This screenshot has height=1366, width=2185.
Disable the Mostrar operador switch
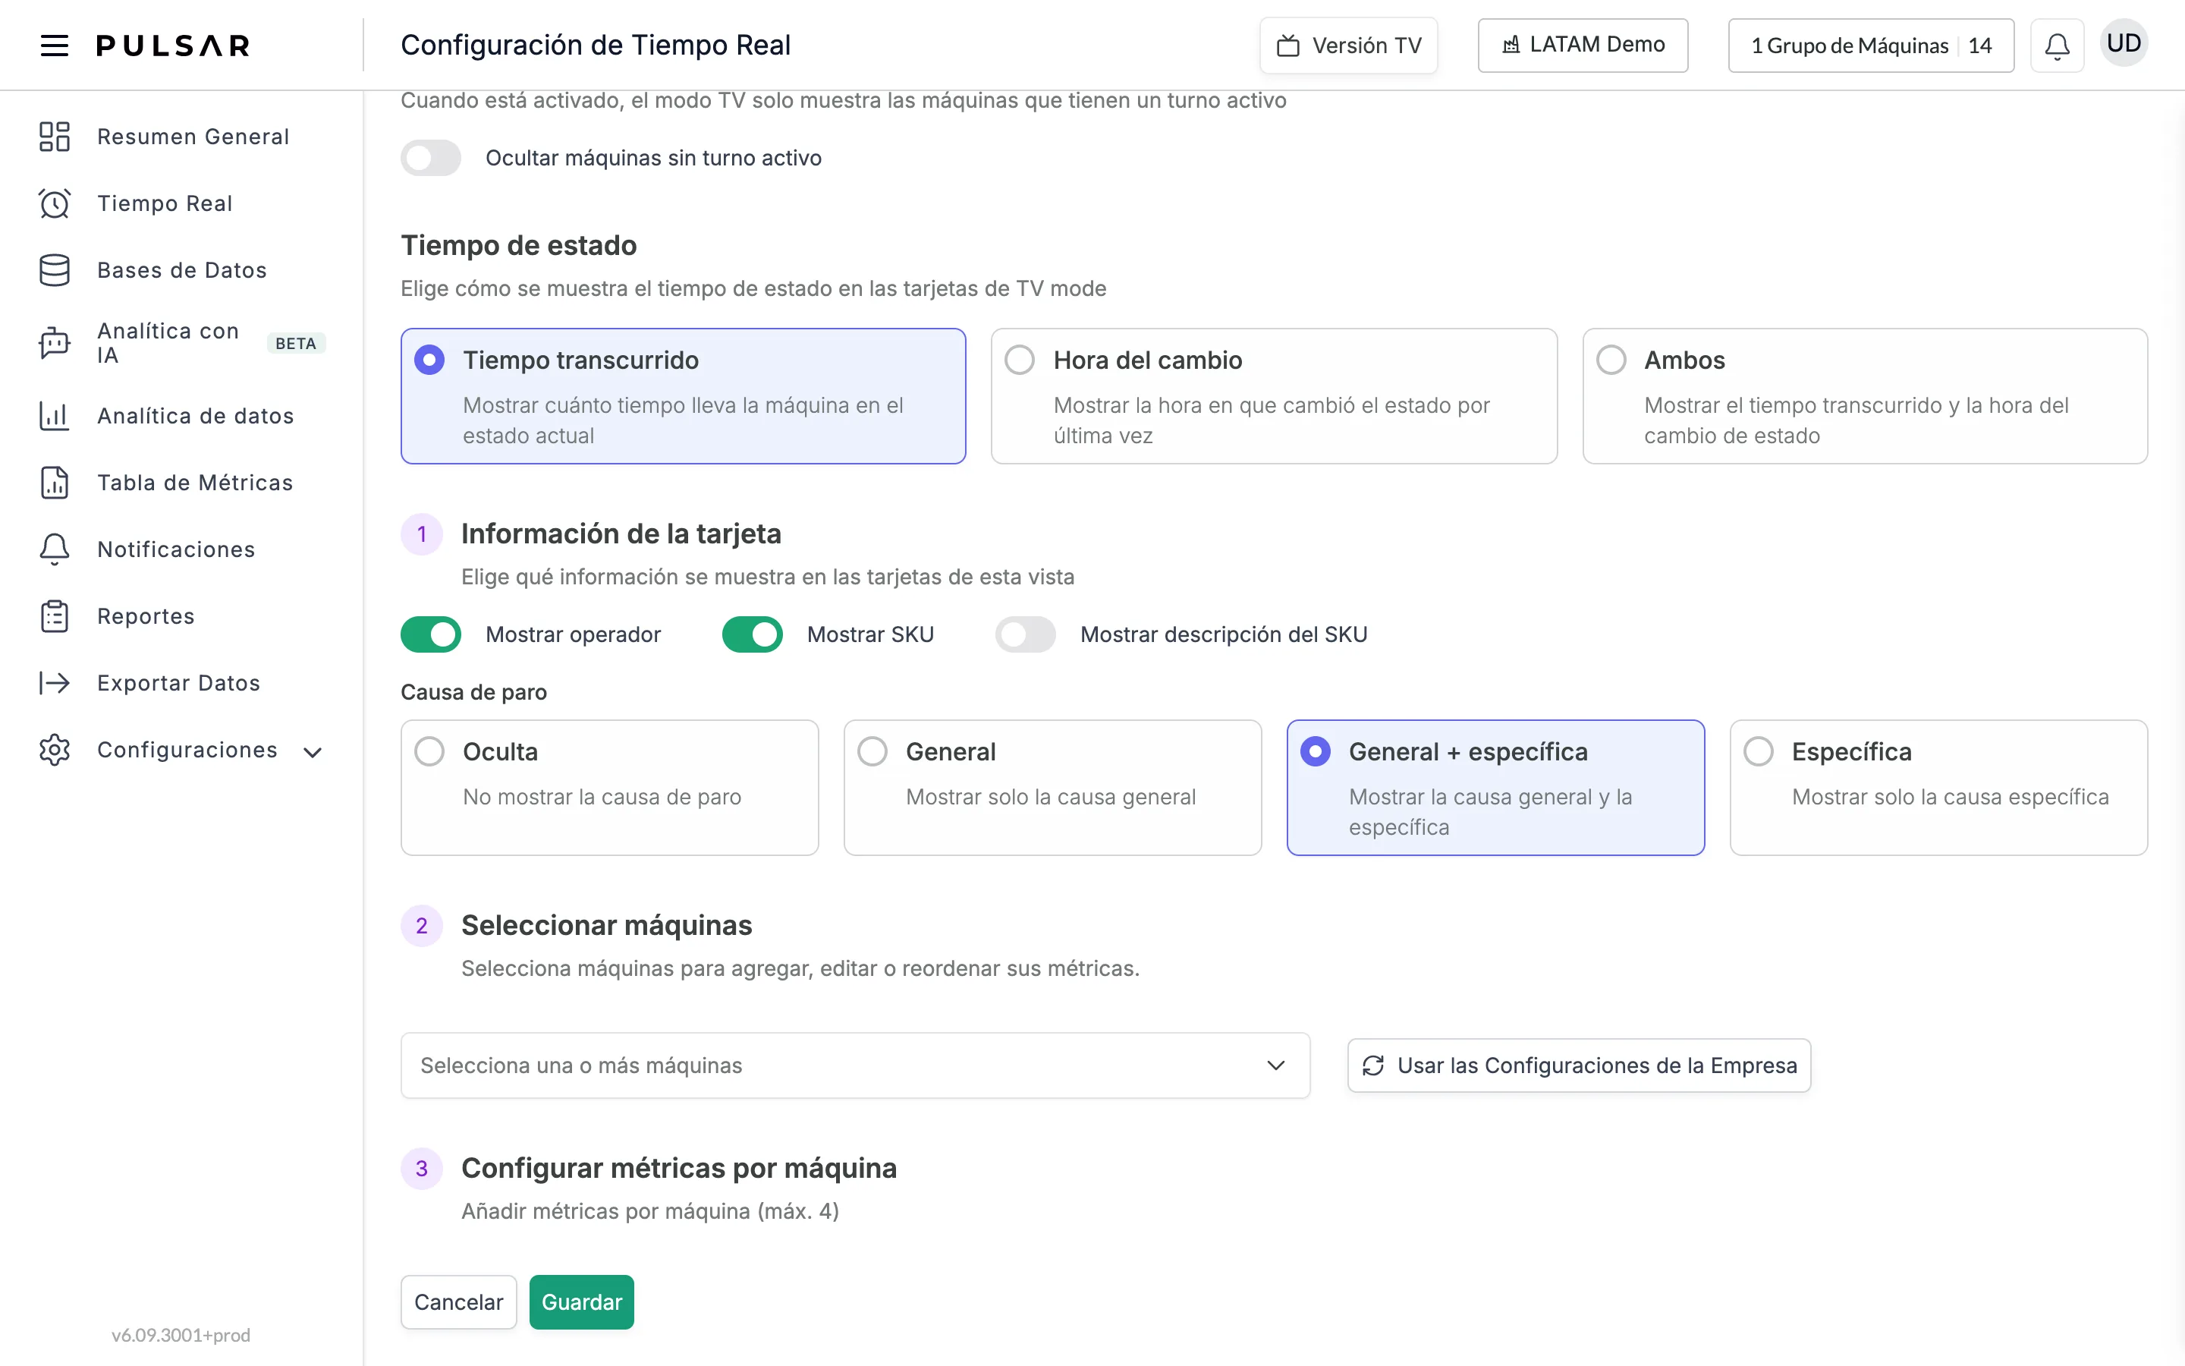pyautogui.click(x=431, y=634)
